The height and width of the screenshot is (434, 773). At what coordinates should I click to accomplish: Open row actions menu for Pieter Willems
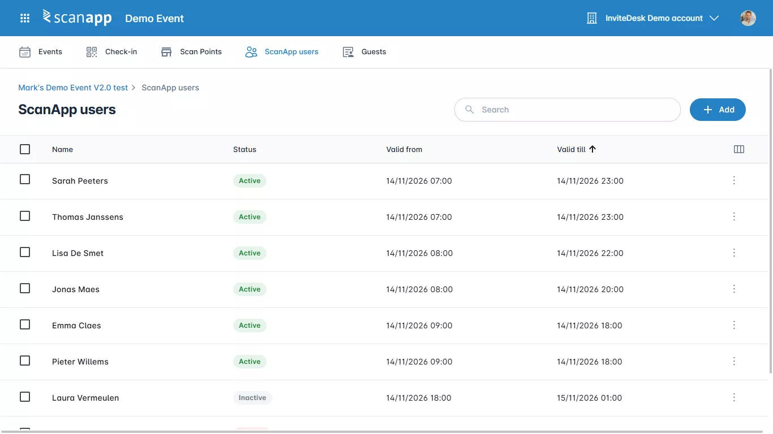(734, 361)
